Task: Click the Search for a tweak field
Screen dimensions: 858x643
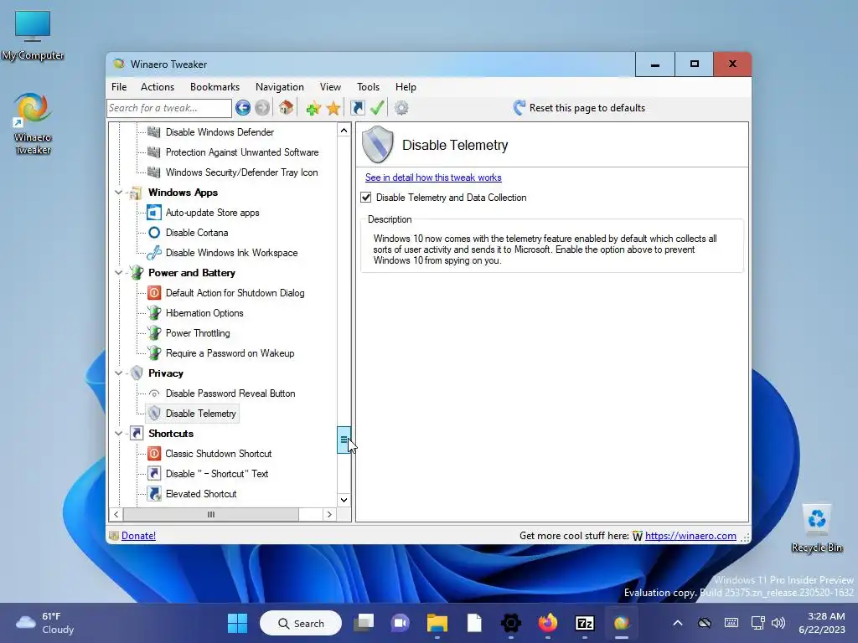Action: coord(169,108)
